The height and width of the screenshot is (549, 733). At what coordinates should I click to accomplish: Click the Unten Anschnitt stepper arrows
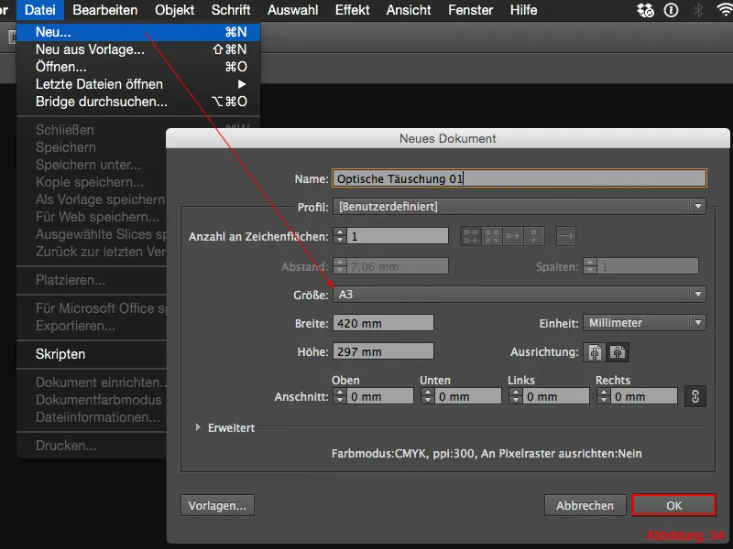click(427, 396)
